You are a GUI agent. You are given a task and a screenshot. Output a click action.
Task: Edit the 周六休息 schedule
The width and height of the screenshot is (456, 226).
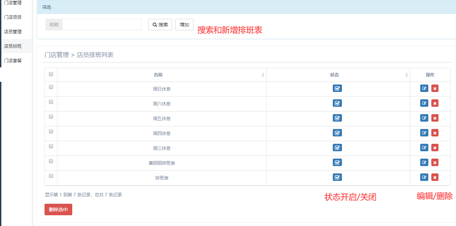click(x=424, y=103)
